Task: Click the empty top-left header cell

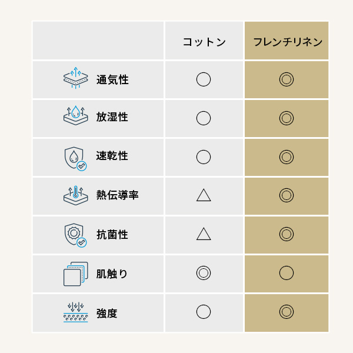Action: pos(98,41)
